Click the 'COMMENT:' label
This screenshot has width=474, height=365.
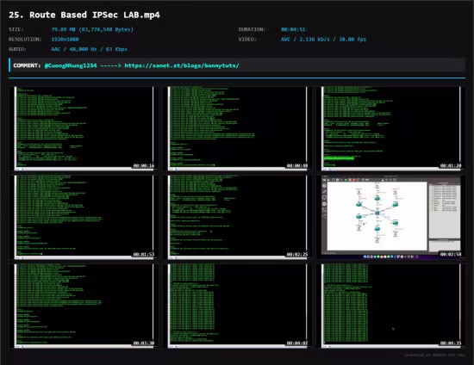click(x=27, y=65)
